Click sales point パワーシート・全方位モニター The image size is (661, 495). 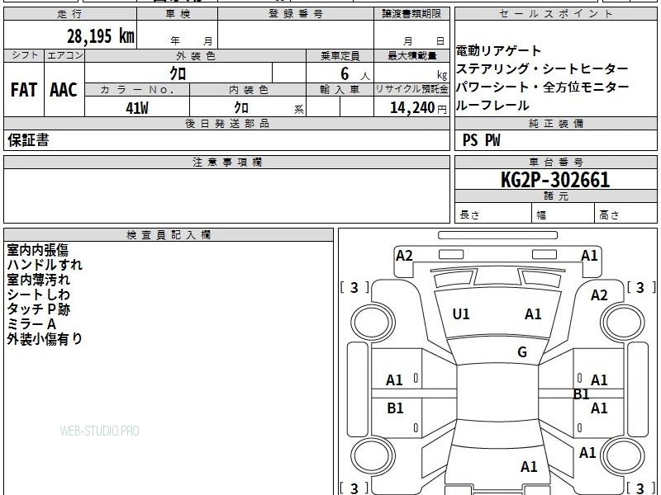(542, 87)
